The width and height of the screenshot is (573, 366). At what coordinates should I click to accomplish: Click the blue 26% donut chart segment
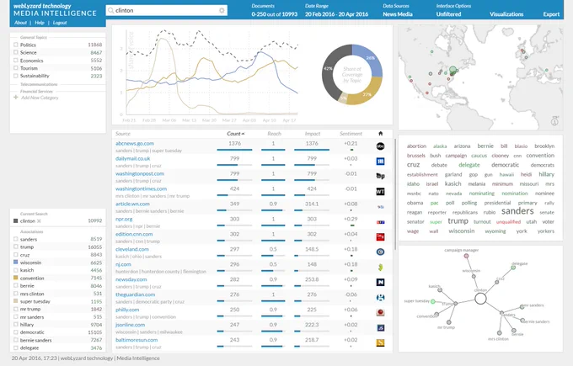(370, 58)
